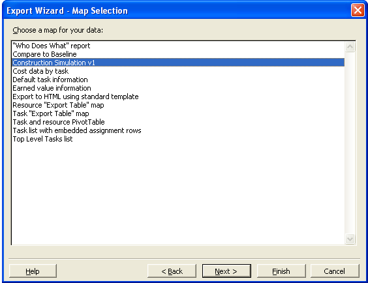Cancel the Export Wizard
This screenshot has height=283, width=368.
(335, 271)
